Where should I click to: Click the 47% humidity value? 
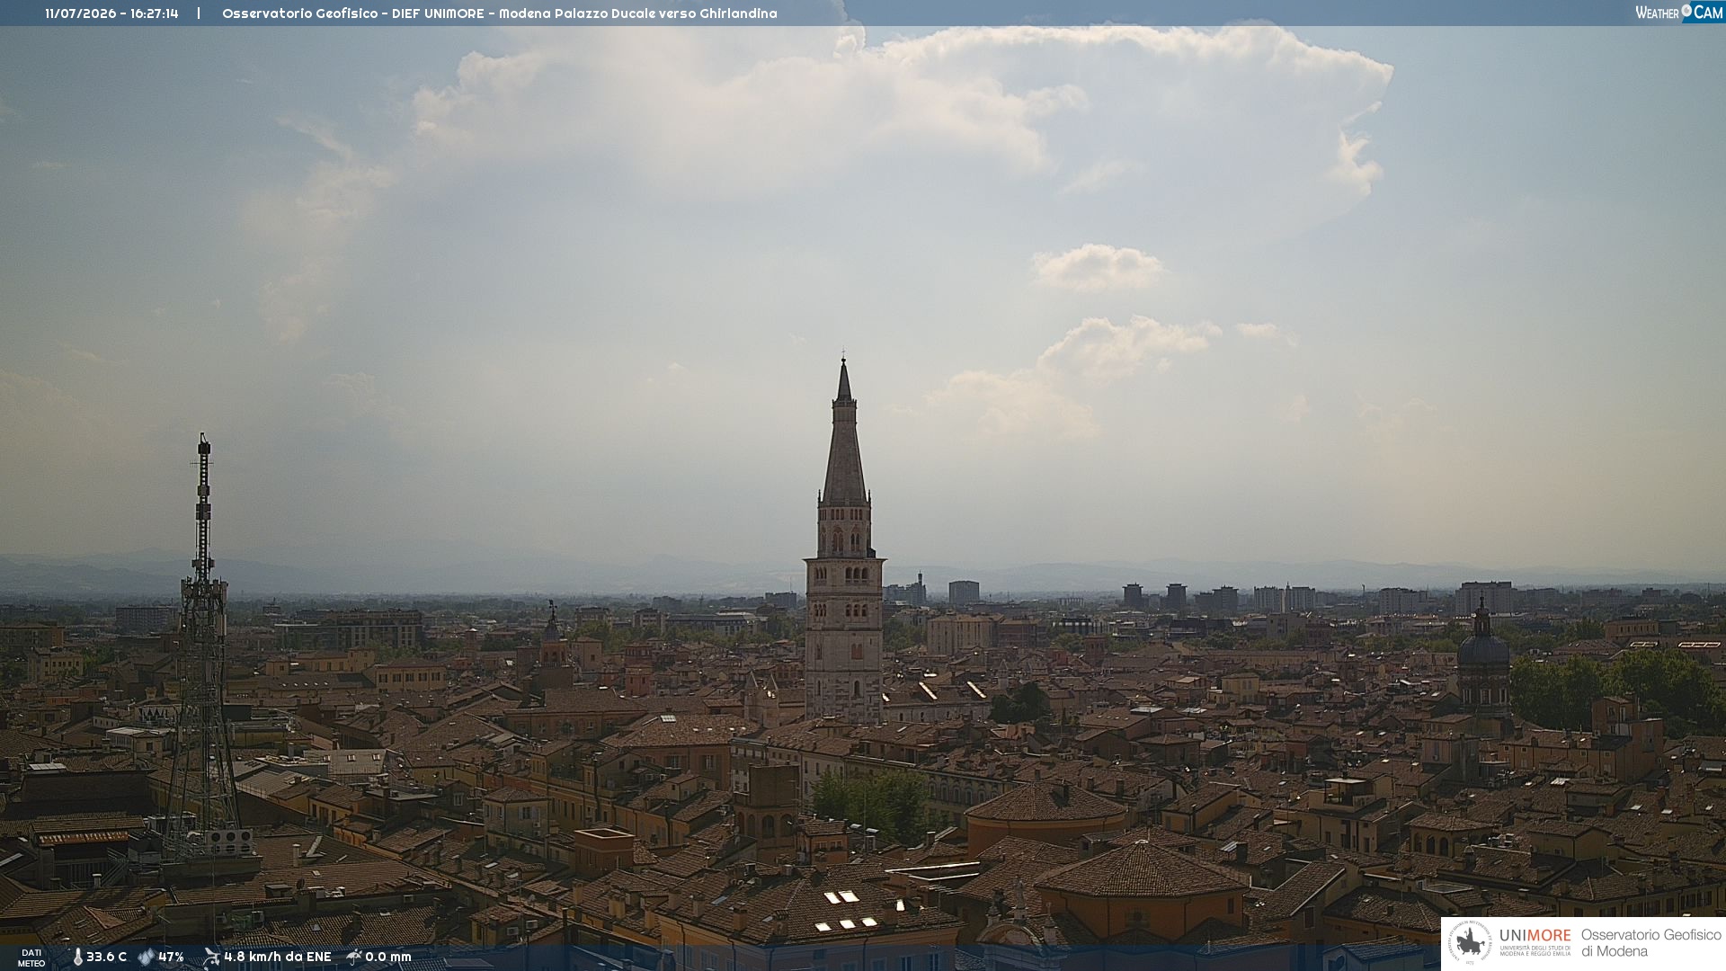(x=171, y=958)
